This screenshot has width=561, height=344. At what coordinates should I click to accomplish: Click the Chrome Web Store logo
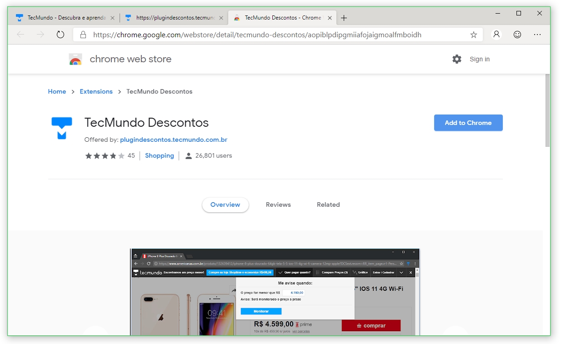[x=75, y=60]
